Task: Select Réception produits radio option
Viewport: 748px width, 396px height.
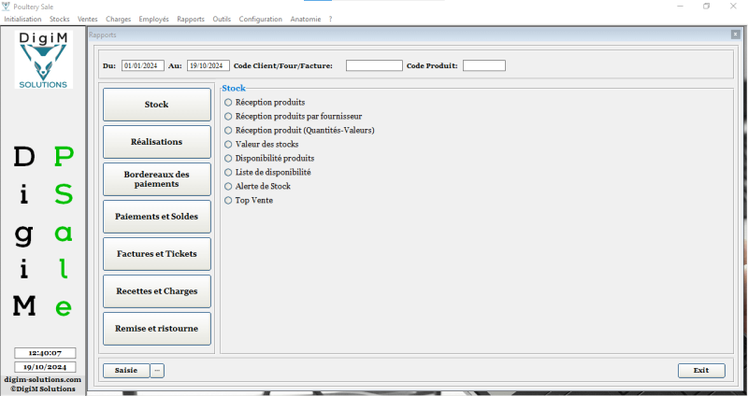Action: (229, 102)
